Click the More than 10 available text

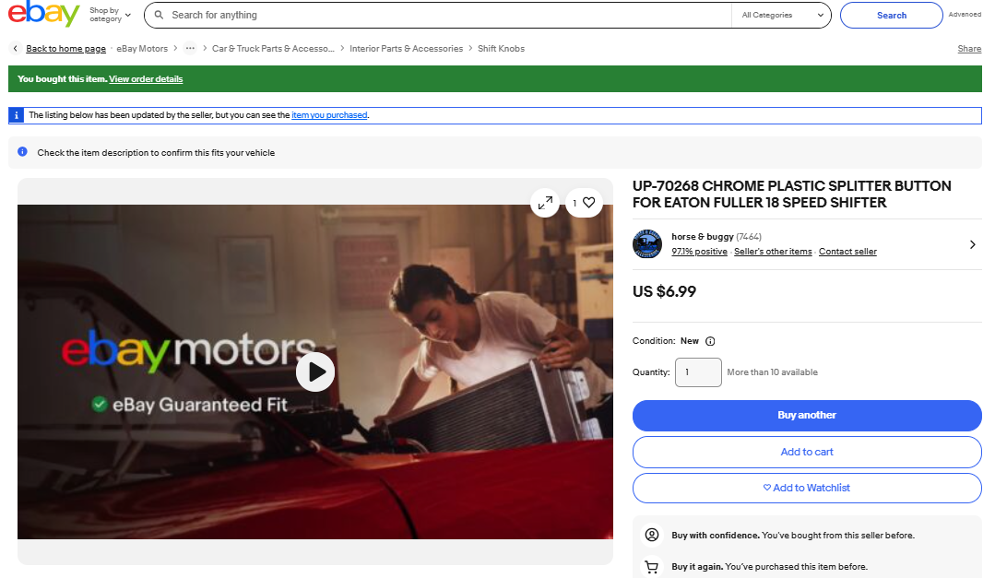(x=772, y=372)
